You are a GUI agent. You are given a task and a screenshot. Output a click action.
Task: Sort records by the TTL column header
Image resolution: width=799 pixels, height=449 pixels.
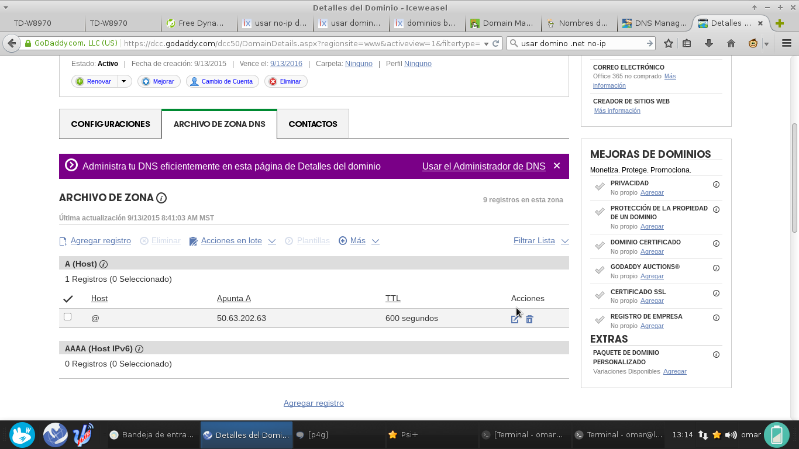(393, 298)
